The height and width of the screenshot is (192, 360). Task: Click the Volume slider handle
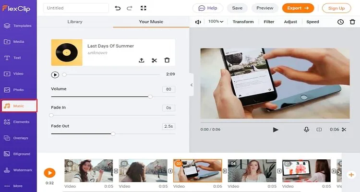point(150,96)
